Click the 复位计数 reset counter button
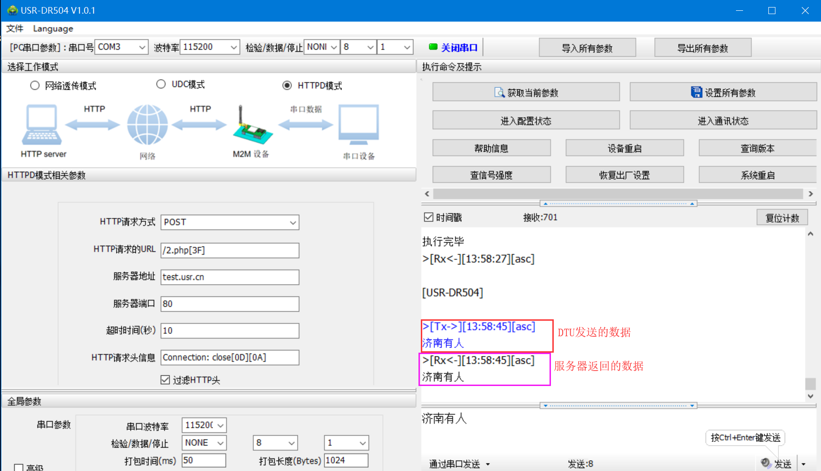 point(782,218)
